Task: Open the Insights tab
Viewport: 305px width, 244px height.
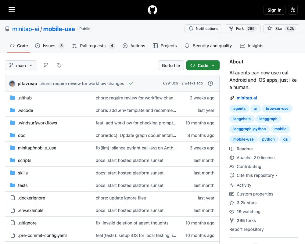Action: [x=252, y=46]
